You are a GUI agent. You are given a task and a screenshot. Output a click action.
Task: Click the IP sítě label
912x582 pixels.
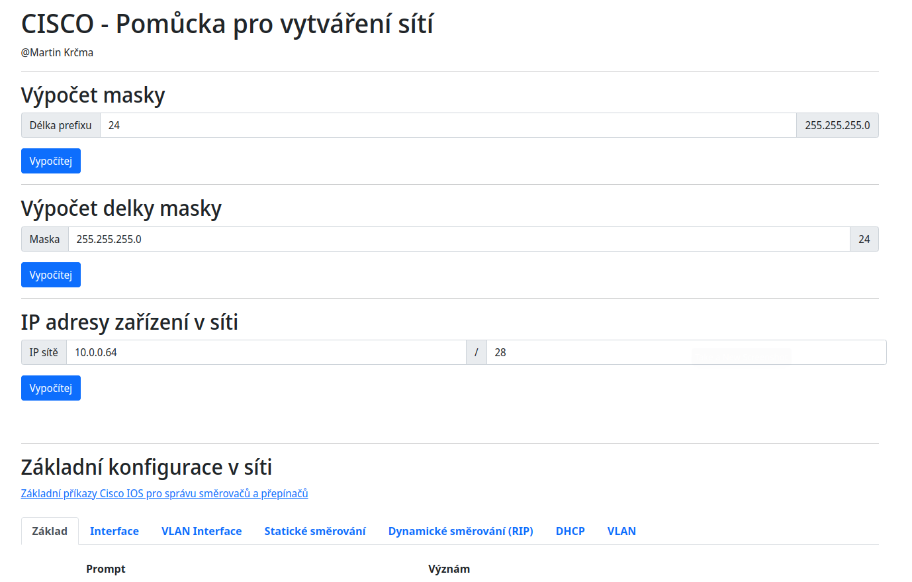[44, 352]
